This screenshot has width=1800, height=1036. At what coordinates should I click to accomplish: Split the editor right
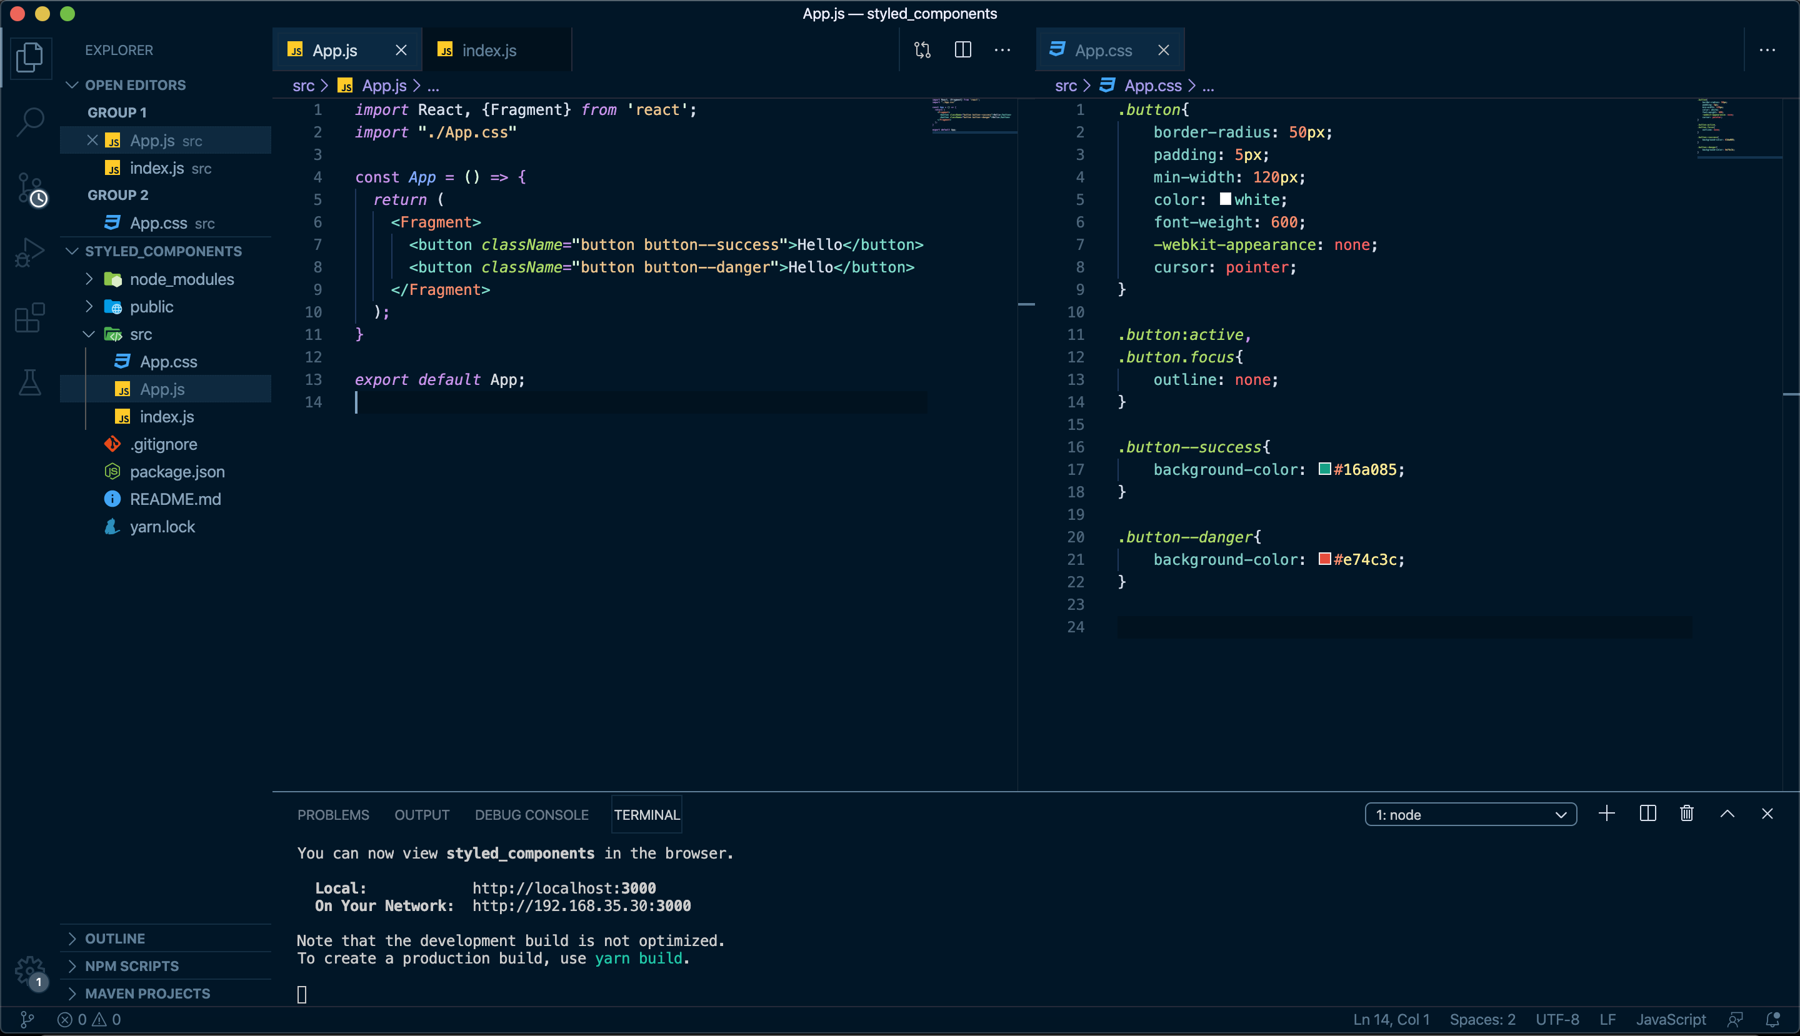coord(962,50)
